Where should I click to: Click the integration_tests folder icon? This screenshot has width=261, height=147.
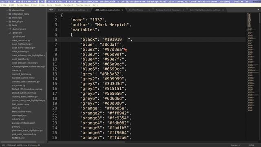click(10, 14)
